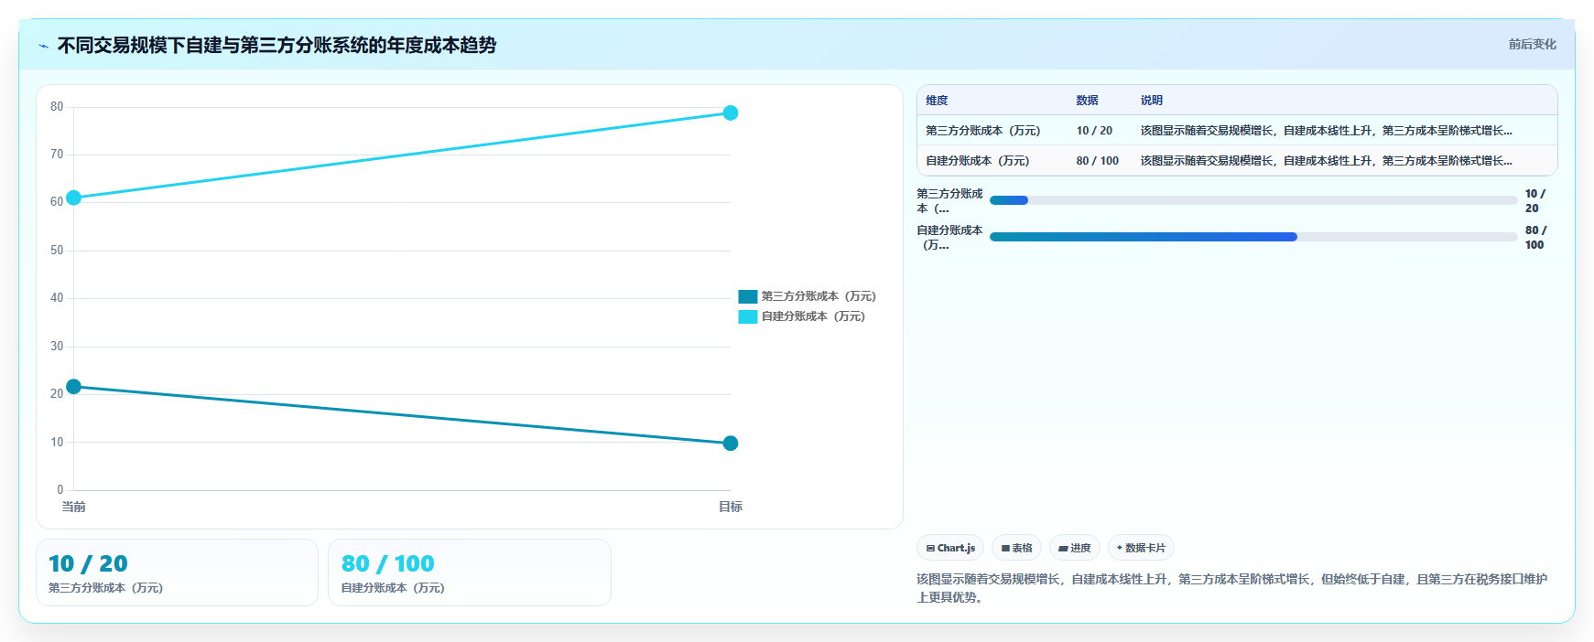Select the 数据 column header
This screenshot has width=1594, height=642.
[x=1087, y=101]
